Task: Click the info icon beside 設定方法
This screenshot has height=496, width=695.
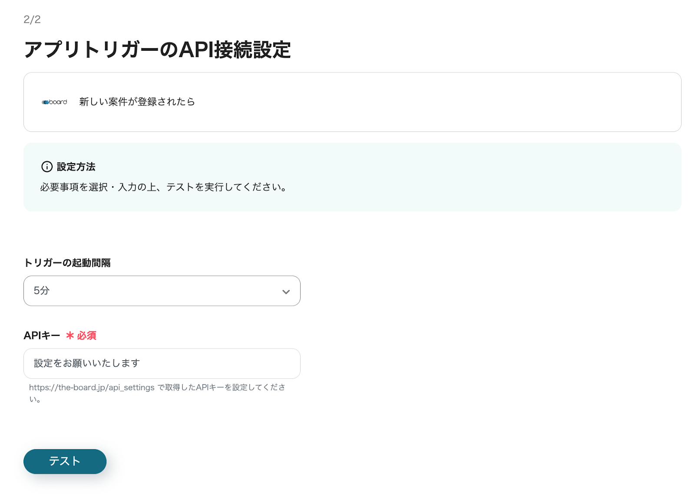Action: point(47,167)
